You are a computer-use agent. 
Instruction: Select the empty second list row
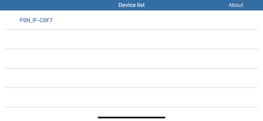click(x=131, y=40)
